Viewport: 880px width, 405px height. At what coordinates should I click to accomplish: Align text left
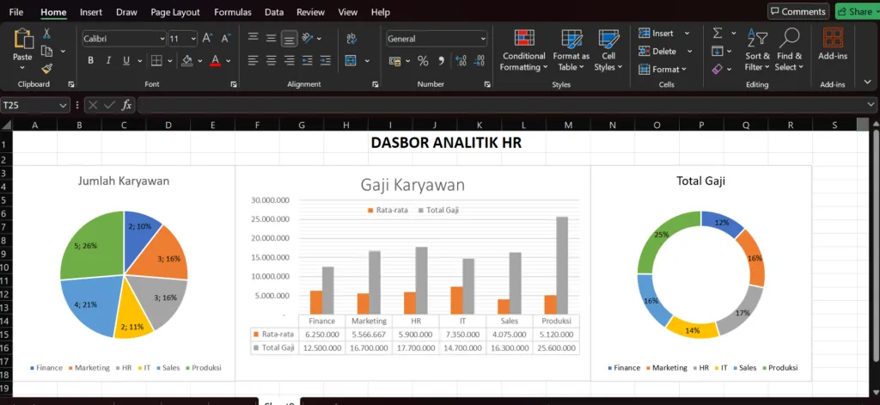254,60
